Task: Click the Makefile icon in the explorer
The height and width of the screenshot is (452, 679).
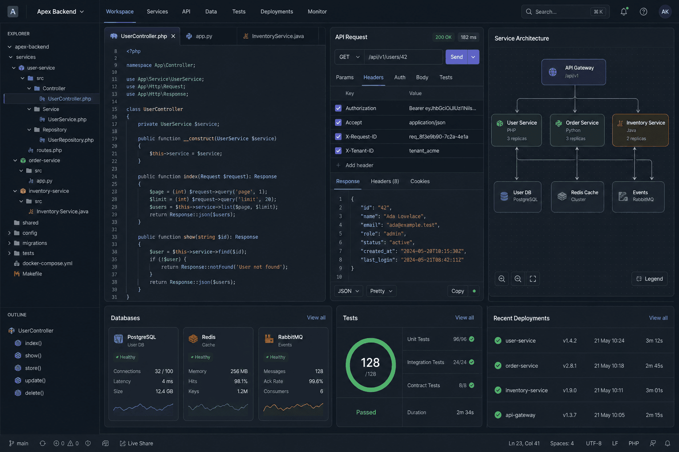Action: point(17,274)
